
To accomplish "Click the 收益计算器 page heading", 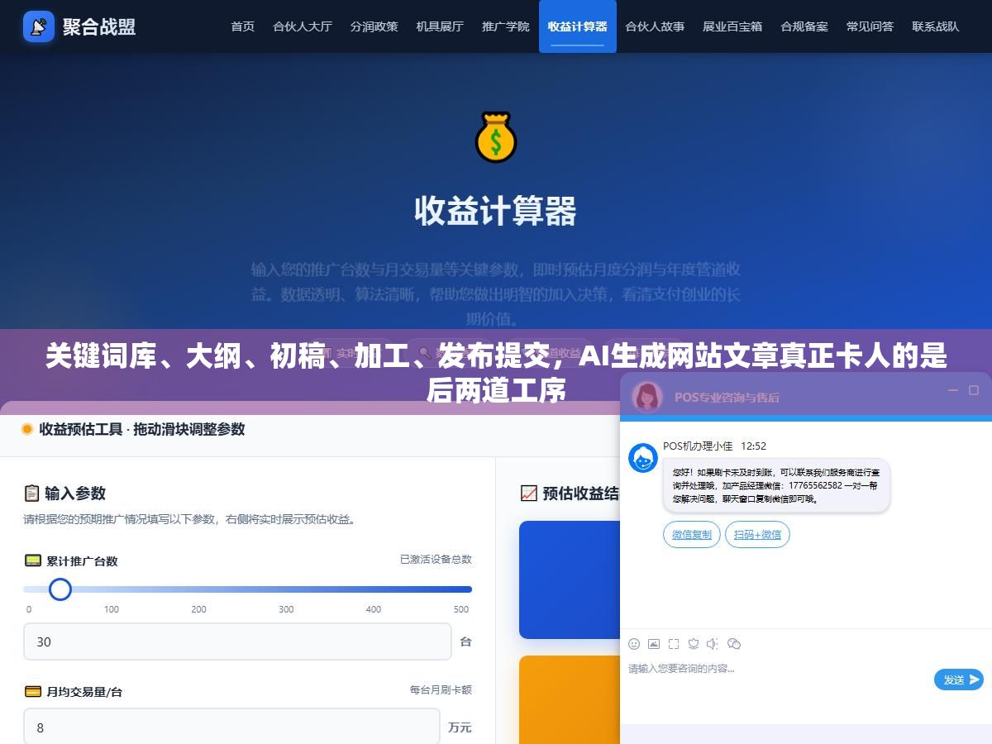I will [496, 212].
